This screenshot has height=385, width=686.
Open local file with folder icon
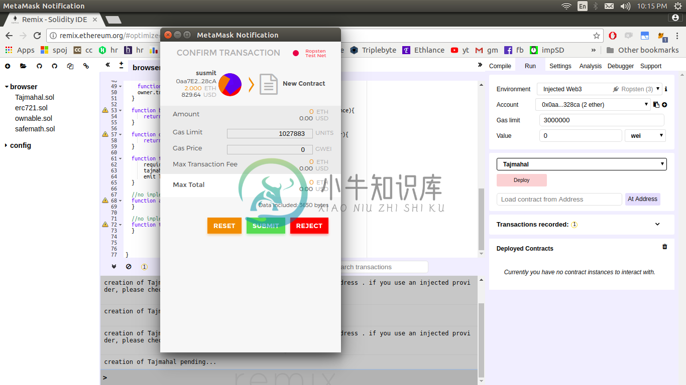[23, 66]
